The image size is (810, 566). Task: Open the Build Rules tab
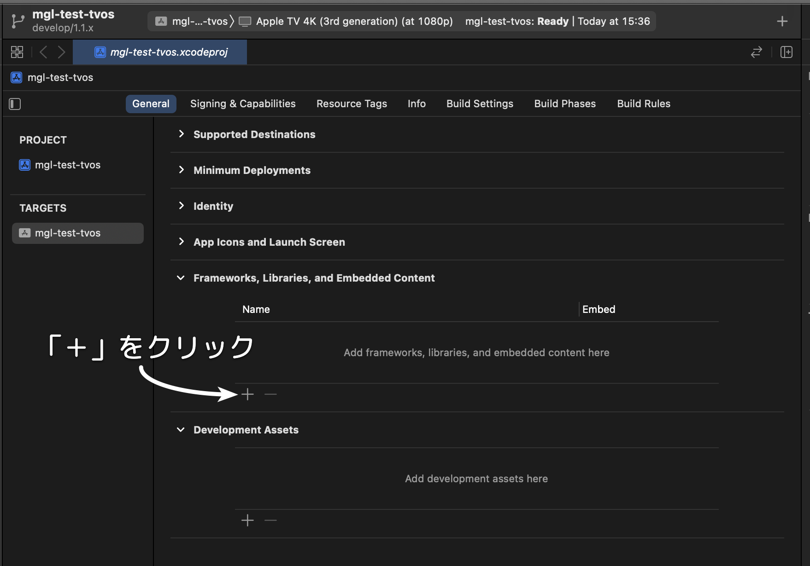(x=644, y=104)
